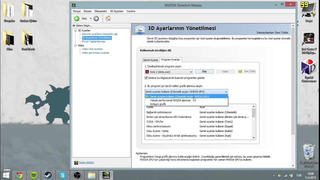Screen dimensions: 320x180
Task: Collapse the 3D Ayarları tree node
Action: point(76,30)
